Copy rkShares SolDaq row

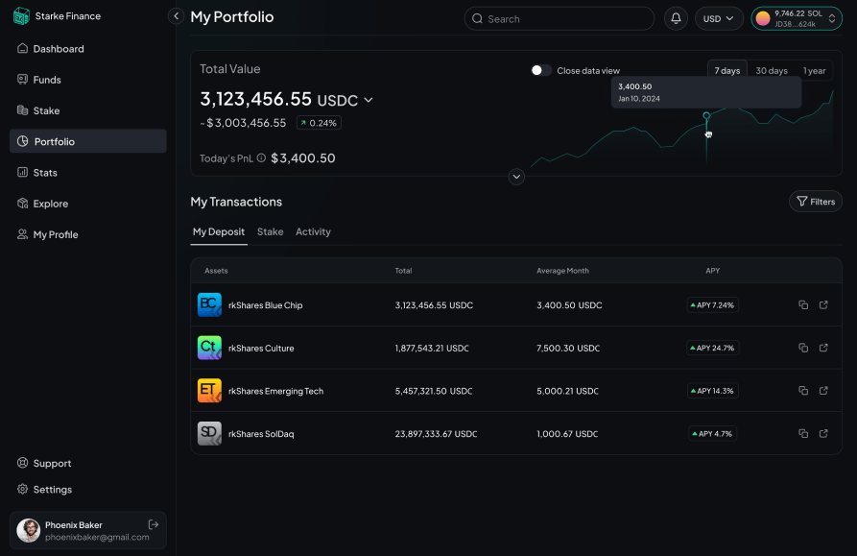(803, 433)
